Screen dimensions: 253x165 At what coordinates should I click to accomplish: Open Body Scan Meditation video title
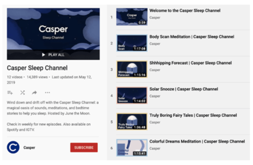[192, 37]
